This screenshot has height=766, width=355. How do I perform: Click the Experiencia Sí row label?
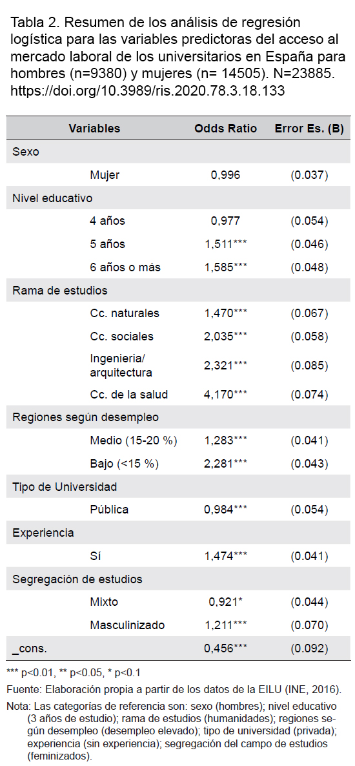pos(95,556)
